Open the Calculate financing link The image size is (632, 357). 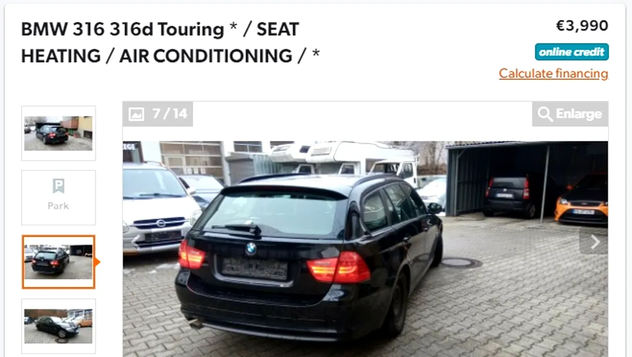[553, 73]
